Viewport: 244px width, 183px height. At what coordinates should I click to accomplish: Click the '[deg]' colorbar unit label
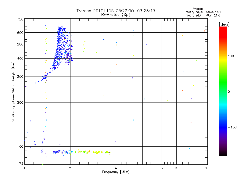[x=224, y=24]
